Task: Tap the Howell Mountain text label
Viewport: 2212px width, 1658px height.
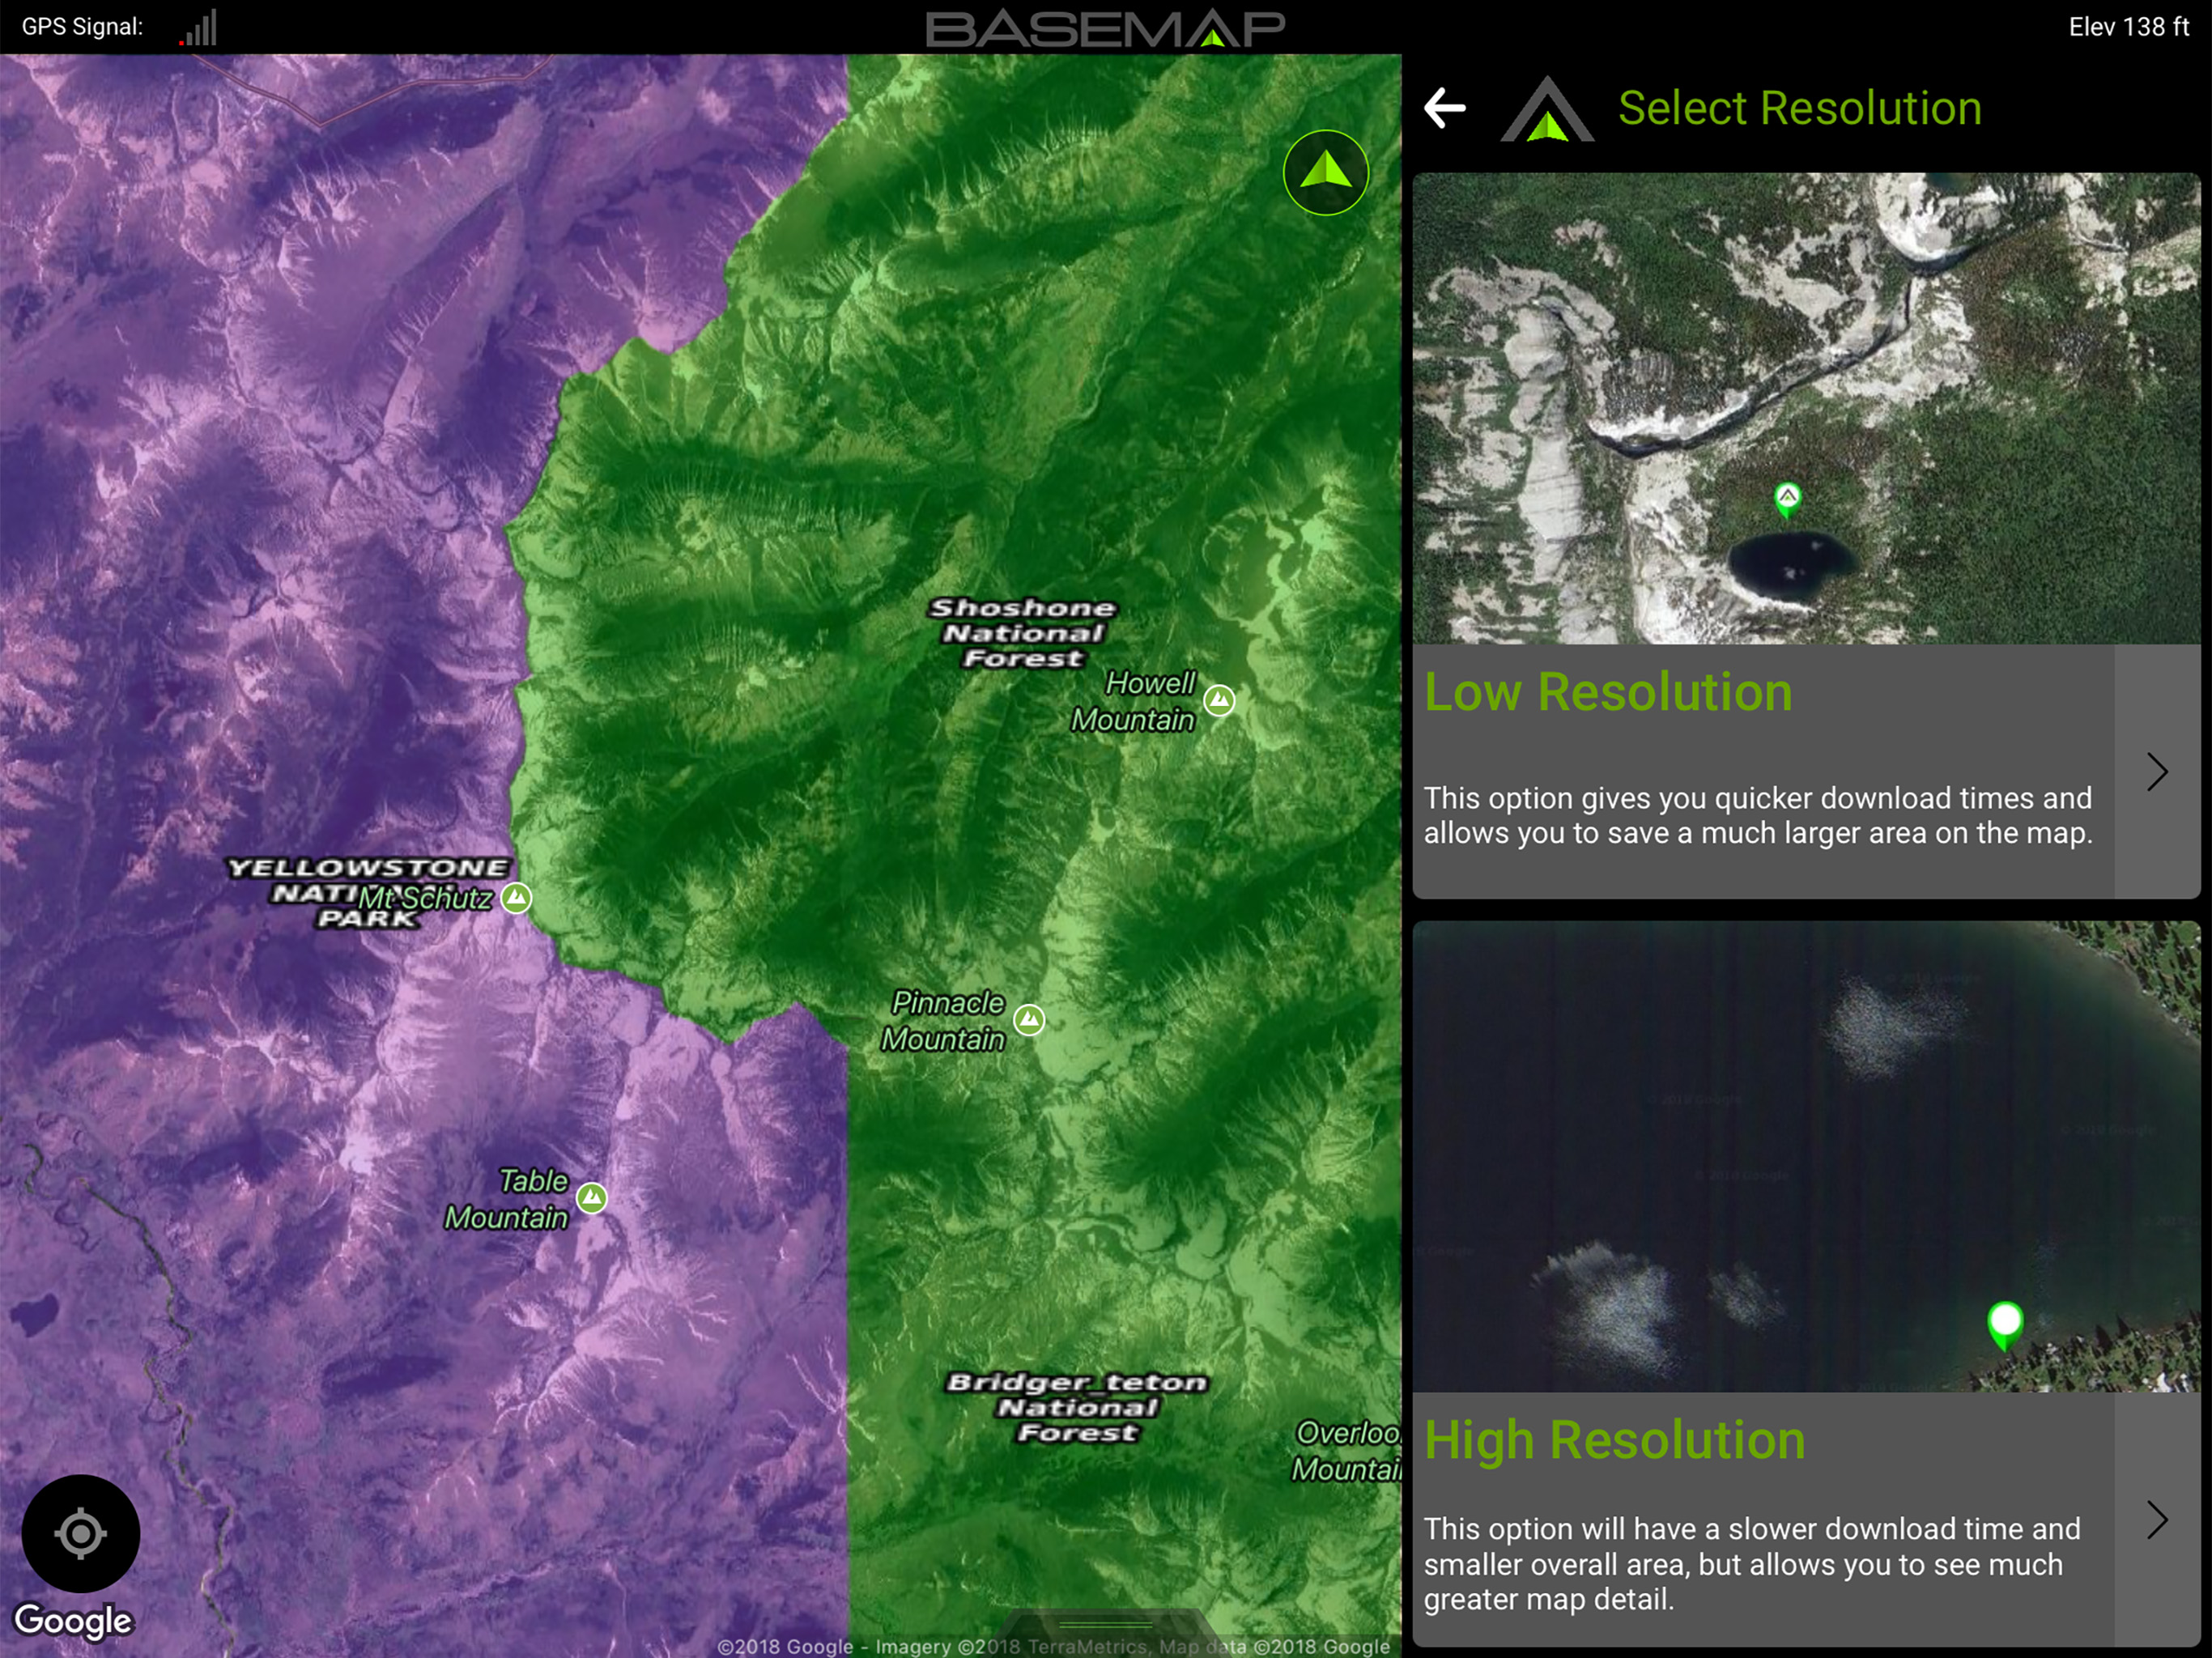Action: [x=1134, y=701]
